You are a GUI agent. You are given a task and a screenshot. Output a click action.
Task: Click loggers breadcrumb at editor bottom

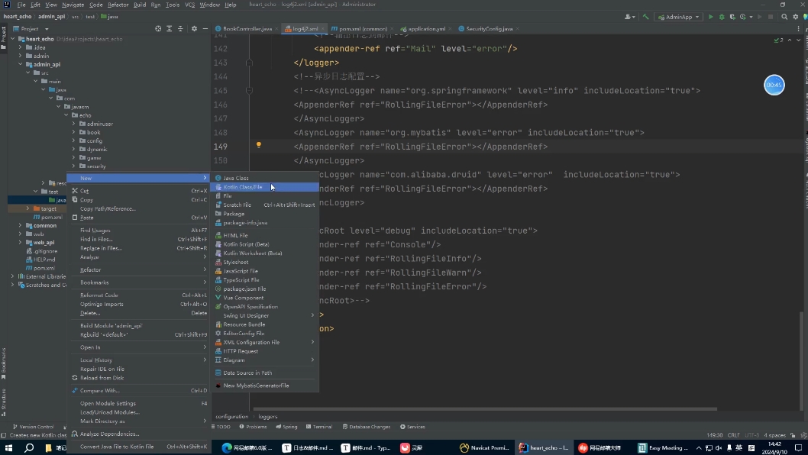[267, 416]
